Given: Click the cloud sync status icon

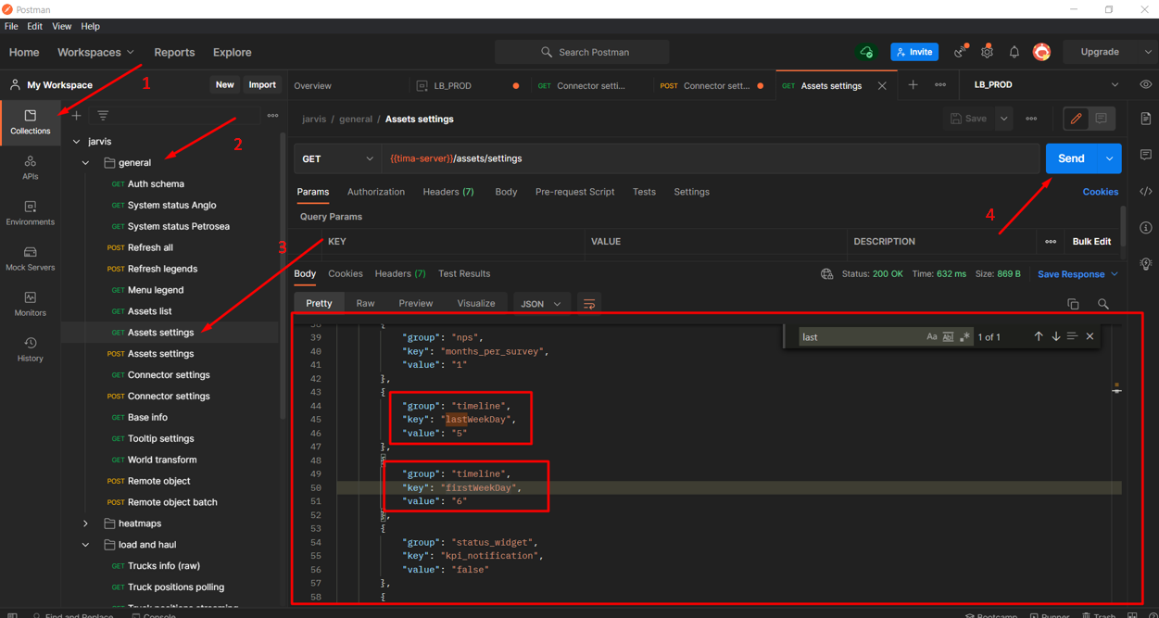Looking at the screenshot, I should coord(866,52).
